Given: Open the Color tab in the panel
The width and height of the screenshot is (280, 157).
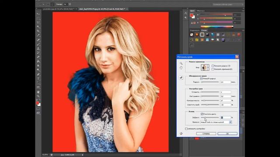Looking at the screenshot, I should coord(192,11).
